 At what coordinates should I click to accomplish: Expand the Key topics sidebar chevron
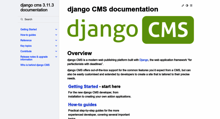(x=56, y=46)
